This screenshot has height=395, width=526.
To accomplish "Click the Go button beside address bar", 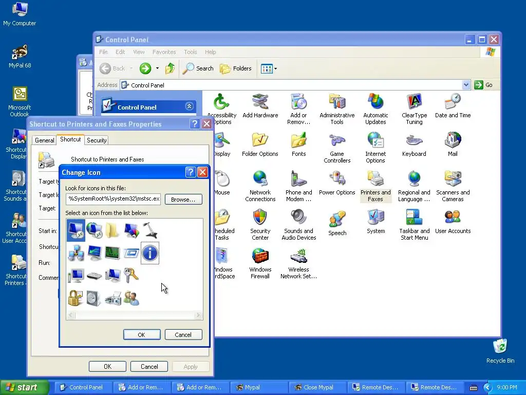I will [483, 85].
